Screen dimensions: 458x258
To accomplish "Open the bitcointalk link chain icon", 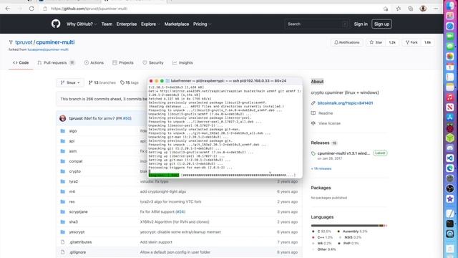I will (x=313, y=103).
